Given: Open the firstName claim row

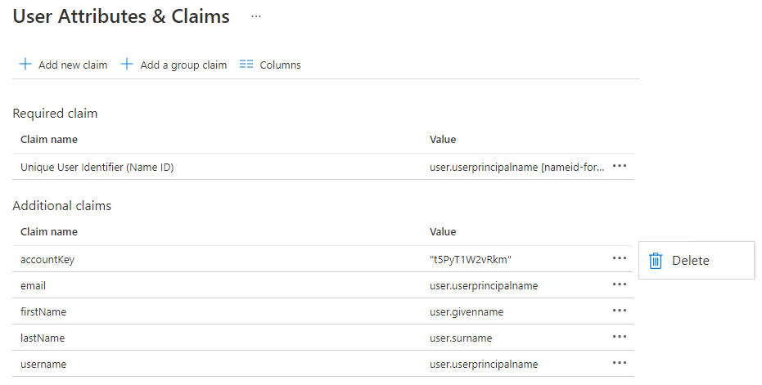Looking at the screenshot, I should (x=43, y=311).
